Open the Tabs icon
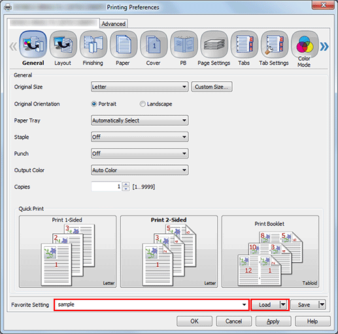This screenshot has width=338, height=334. click(x=244, y=45)
